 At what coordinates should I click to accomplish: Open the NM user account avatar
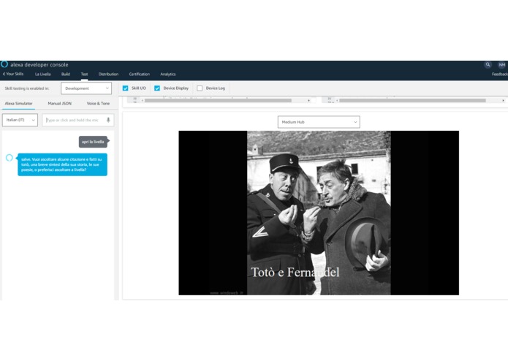[502, 65]
